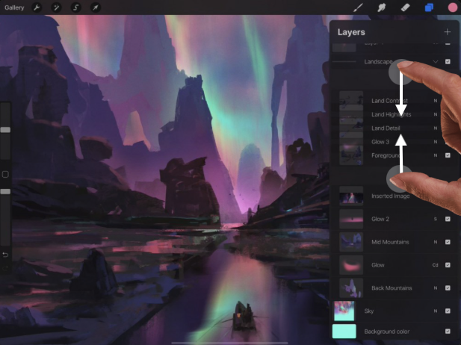Image resolution: width=461 pixels, height=345 pixels.
Task: Open blend mode N of Foreground layer
Action: (x=436, y=155)
